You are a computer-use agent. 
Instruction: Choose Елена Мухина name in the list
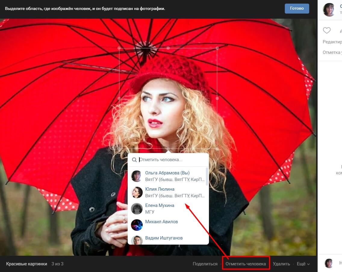click(x=160, y=205)
